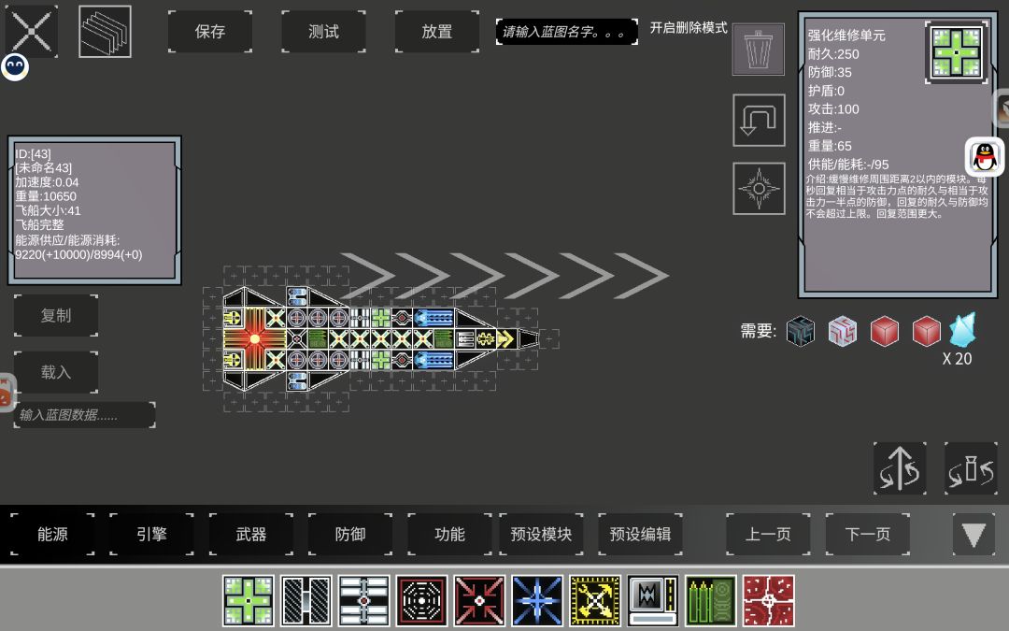1009x631 pixels.
Task: Focus the 输入蓝图数据 blueprint data field
Action: pos(84,415)
